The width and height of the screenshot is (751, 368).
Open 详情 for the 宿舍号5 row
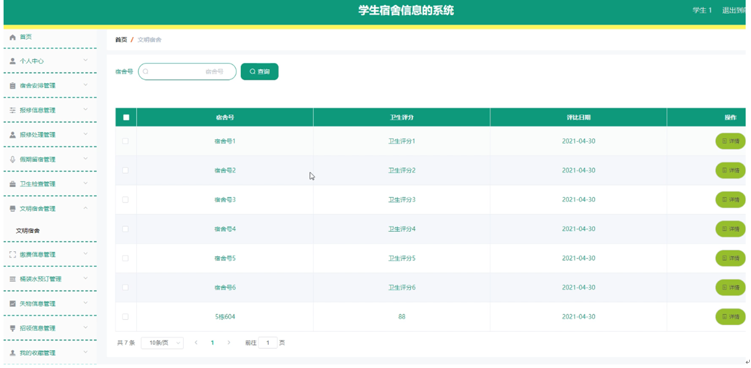pyautogui.click(x=730, y=258)
